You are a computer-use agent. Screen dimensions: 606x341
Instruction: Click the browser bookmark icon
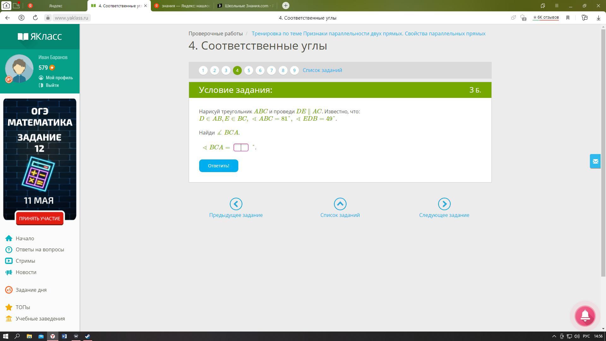568,18
